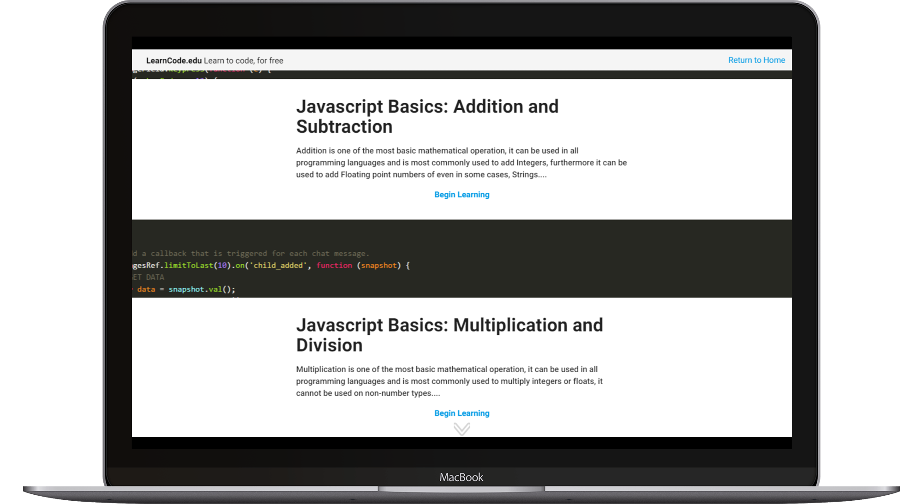Click the MacBook label on the bezel
Image resolution: width=923 pixels, height=504 pixels.
[461, 477]
